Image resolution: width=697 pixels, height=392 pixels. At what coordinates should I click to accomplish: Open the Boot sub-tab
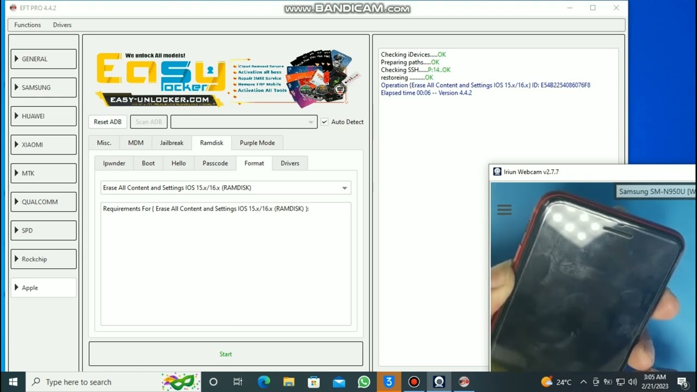148,163
